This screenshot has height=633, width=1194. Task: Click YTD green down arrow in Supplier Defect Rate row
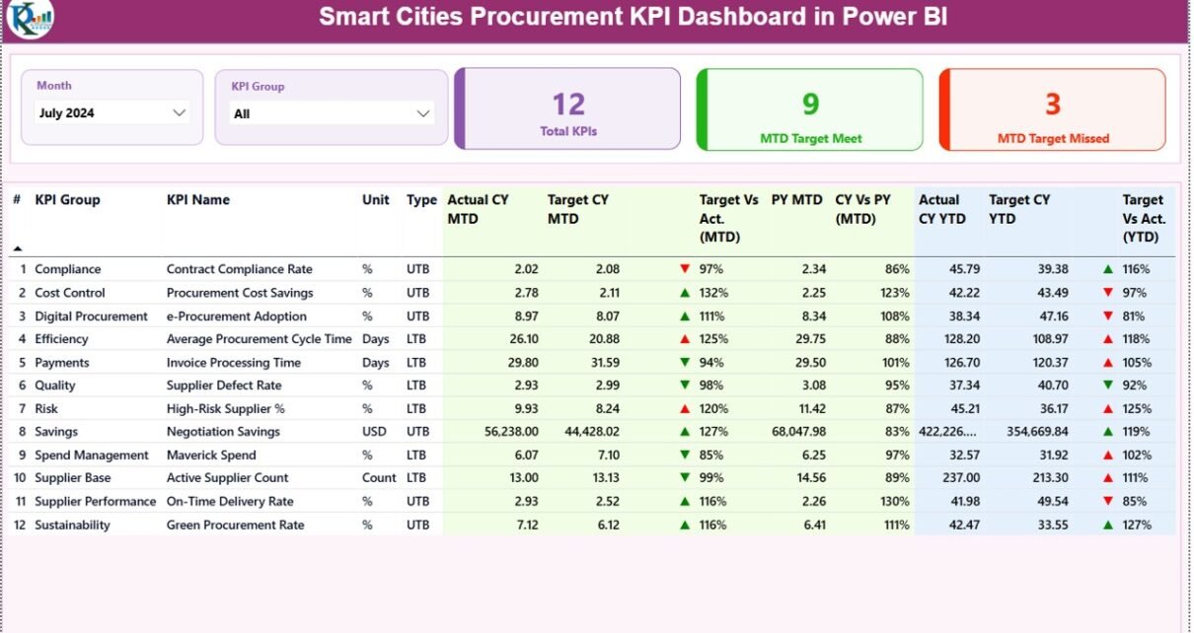[x=1108, y=386]
